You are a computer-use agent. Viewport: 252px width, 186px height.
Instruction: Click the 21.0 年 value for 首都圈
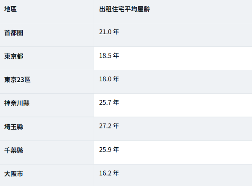[109, 32]
